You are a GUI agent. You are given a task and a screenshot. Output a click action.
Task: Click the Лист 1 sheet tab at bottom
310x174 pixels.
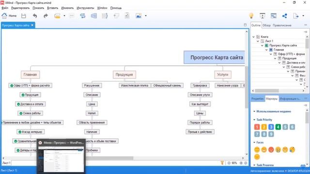[6, 163]
